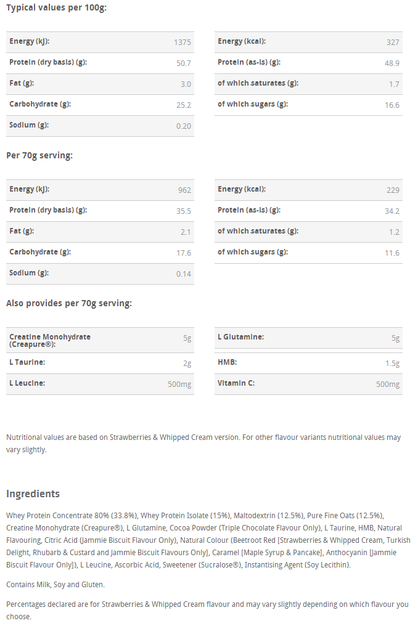Click the Contains Milk, Soy and Gluten text
Screen dimensions: 418x626
pos(55,585)
